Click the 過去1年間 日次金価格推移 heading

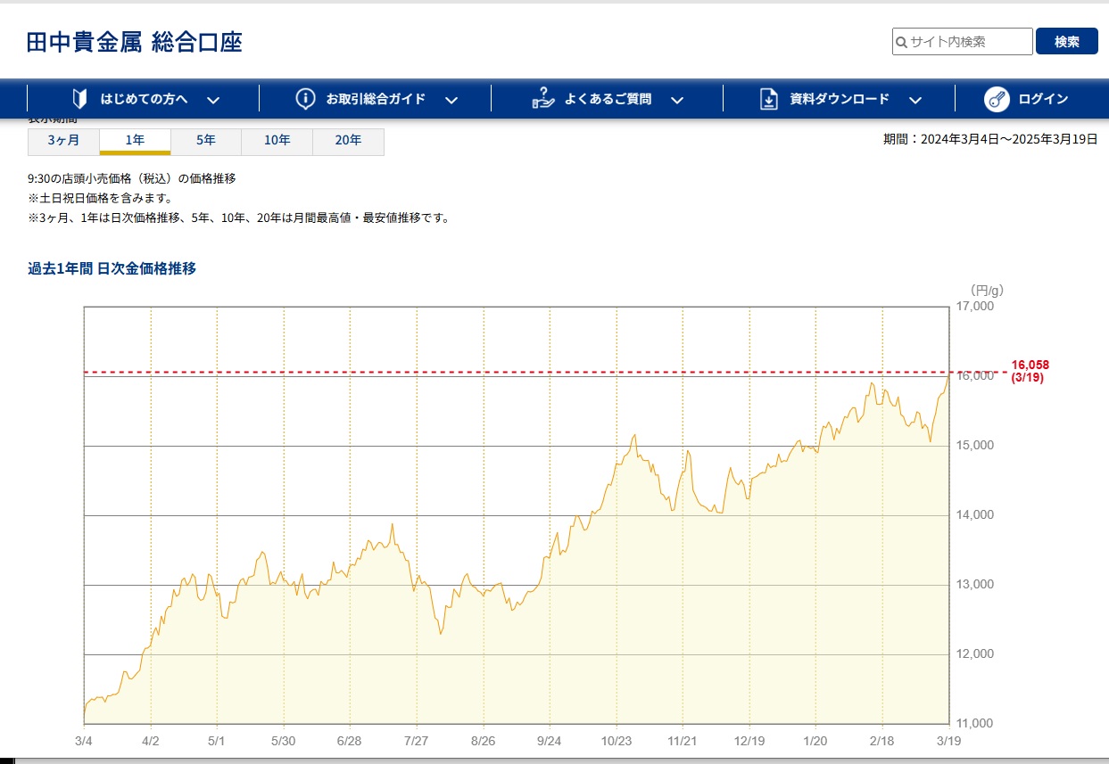point(112,268)
